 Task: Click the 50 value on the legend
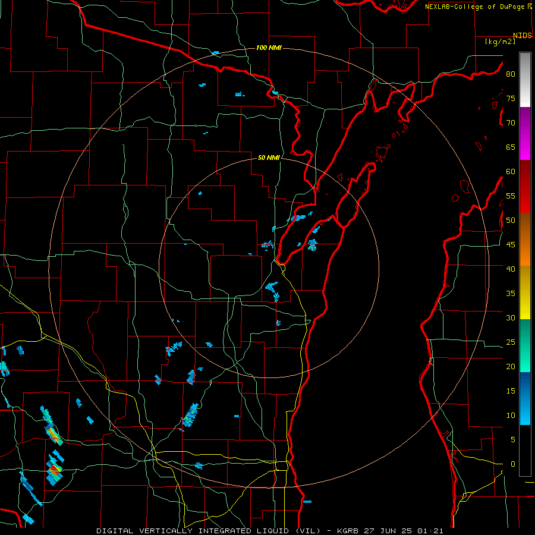(511, 221)
